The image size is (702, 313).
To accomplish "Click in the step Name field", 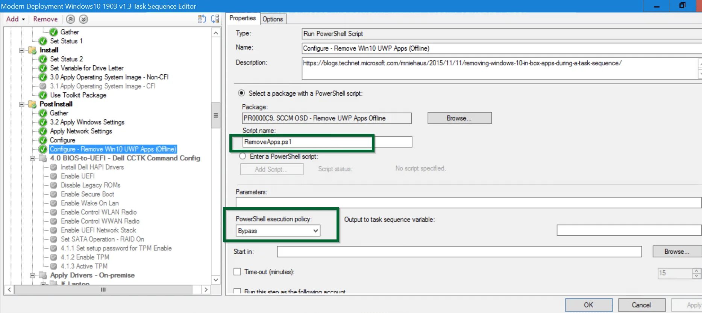I will click(502, 48).
